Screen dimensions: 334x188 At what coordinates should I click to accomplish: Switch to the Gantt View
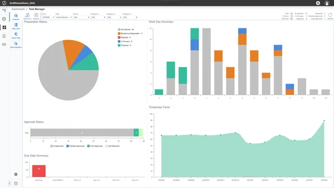[16, 36]
